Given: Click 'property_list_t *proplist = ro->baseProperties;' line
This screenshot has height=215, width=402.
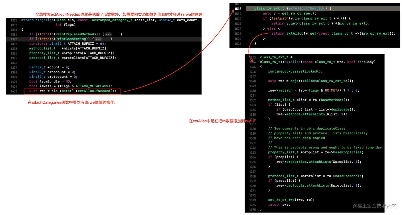Looking at the screenshot, I should click(316, 152).
